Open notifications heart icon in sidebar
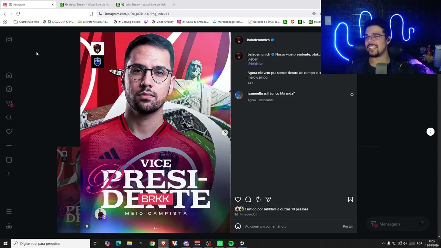This screenshot has height=248, width=441. coord(9,132)
